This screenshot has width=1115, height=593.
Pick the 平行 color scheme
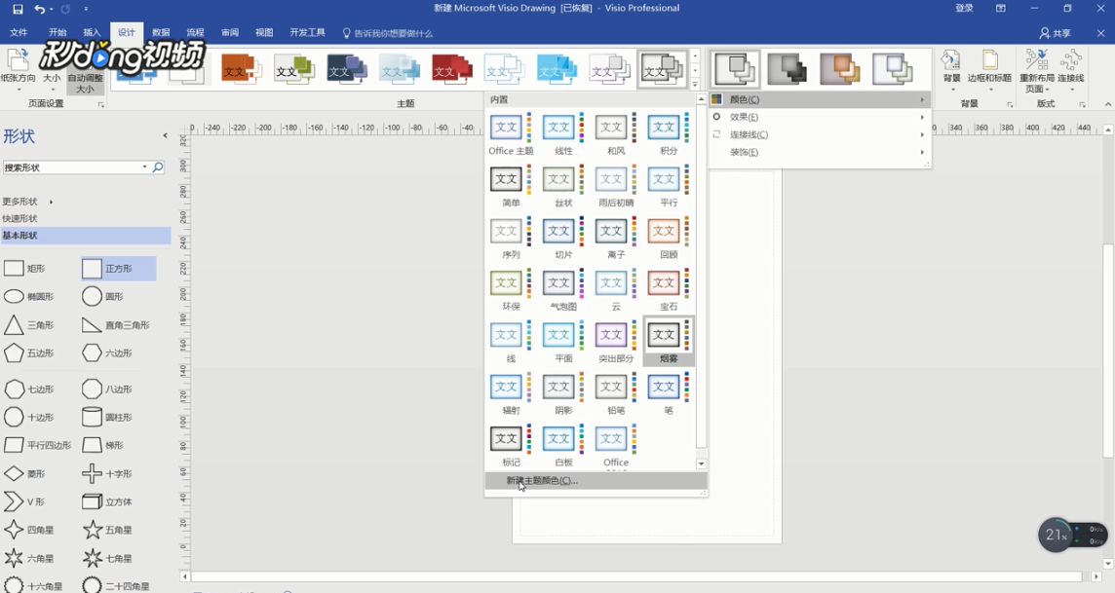[x=669, y=186]
